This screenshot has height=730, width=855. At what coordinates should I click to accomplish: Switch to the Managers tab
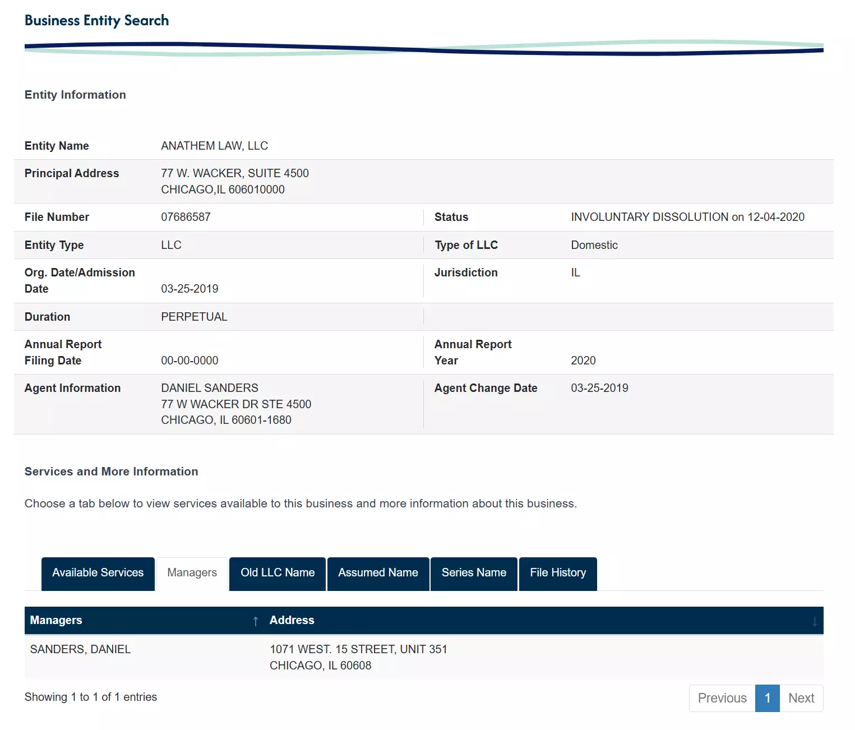[192, 574]
